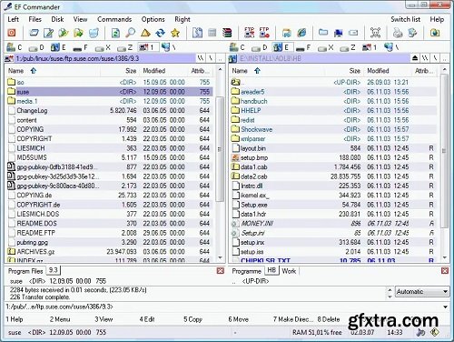Screen dimensions: 454x342
Task: Click the 7 Make Direc... function button
Action: point(293,319)
